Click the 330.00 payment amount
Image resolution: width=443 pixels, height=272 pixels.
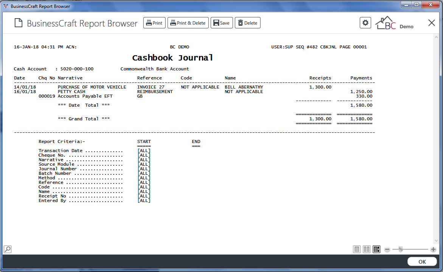click(x=364, y=96)
